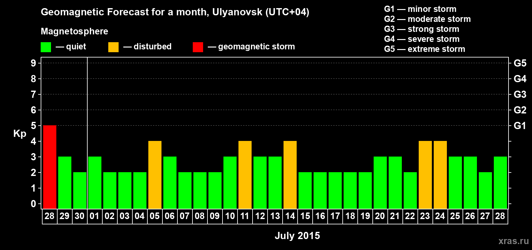
Task: Select the green bar above date 27
Action: 485,190
